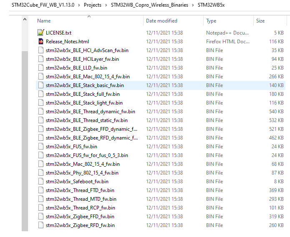This screenshot has width=290, height=237.
Task: Click icon of BLE_Zigbee_FFD_dynamic file
Action: click(x=41, y=129)
